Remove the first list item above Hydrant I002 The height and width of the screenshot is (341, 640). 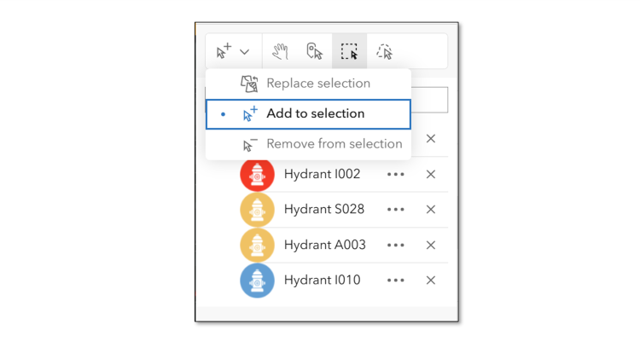(431, 139)
